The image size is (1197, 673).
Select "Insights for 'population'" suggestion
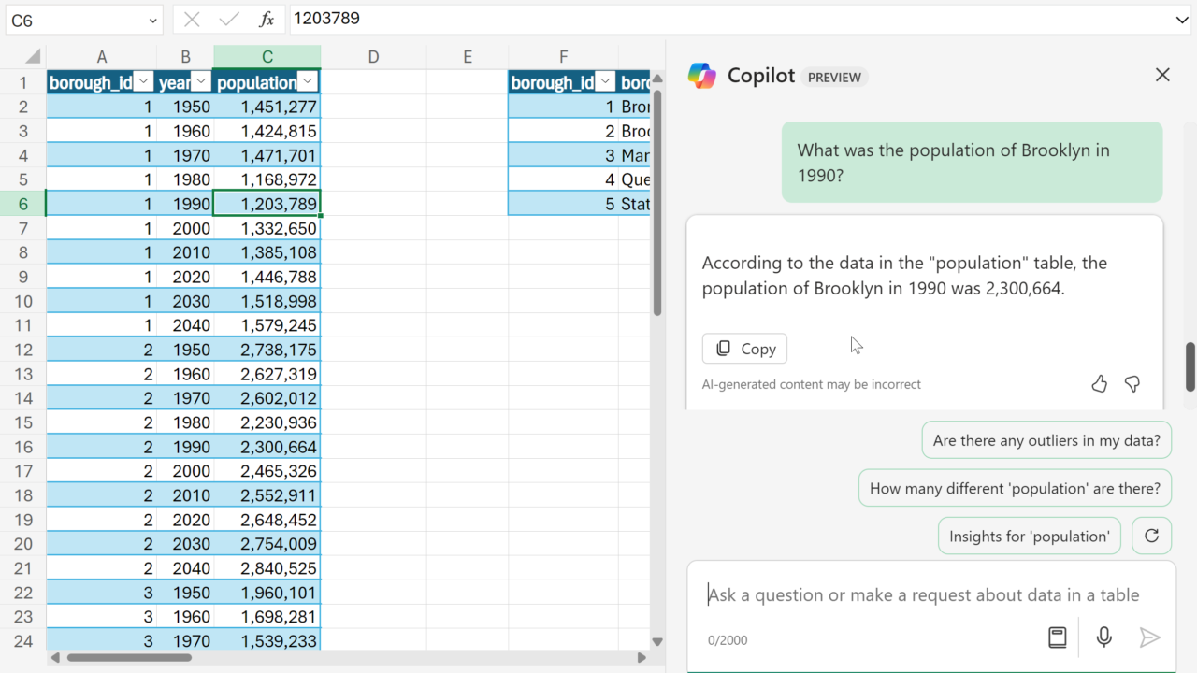click(x=1029, y=537)
